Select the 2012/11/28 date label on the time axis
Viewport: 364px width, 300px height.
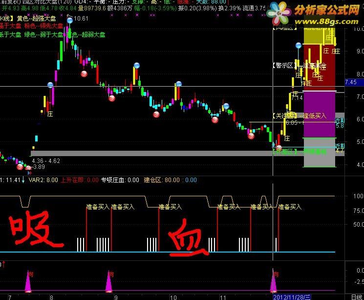click(292, 297)
